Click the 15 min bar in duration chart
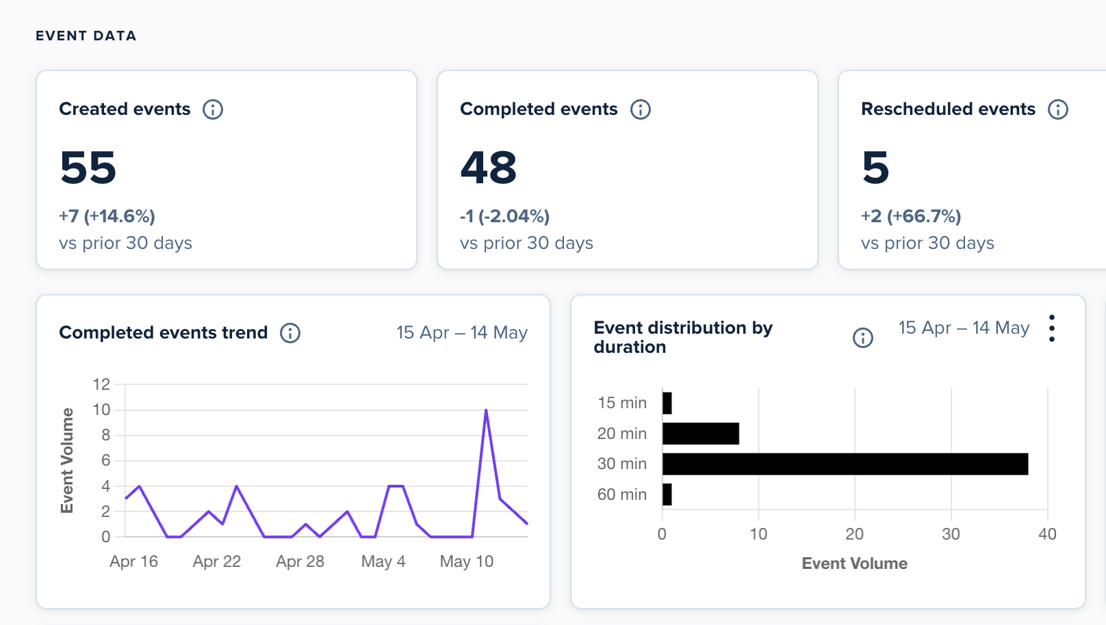 (667, 403)
